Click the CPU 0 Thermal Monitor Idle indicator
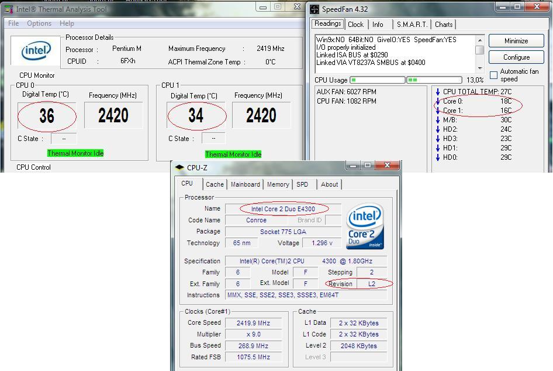Screen dimensions: 553x371 [x=75, y=153]
